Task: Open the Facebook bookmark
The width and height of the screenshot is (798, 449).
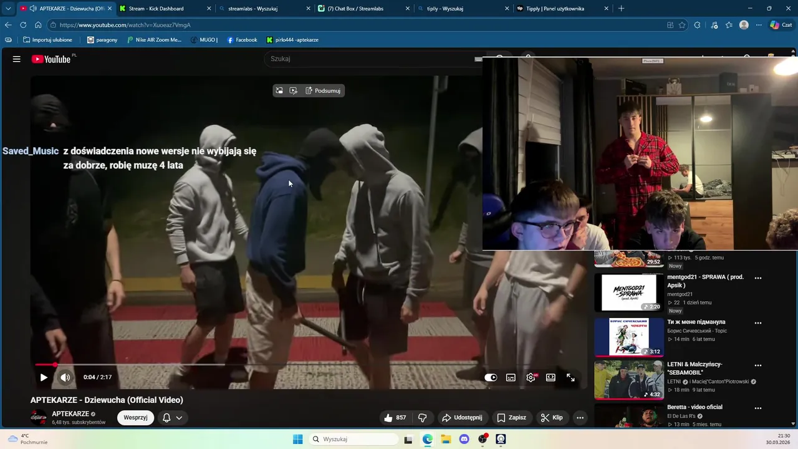Action: [x=242, y=40]
